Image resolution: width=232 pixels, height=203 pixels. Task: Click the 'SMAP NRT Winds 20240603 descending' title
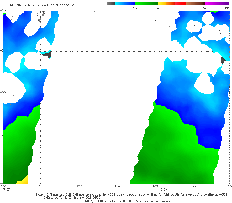(40, 5)
